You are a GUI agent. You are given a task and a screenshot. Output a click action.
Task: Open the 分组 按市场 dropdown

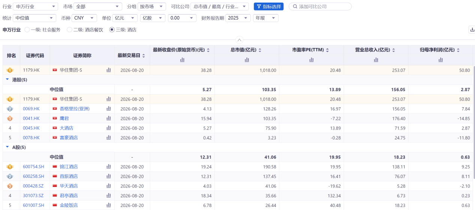pos(152,7)
